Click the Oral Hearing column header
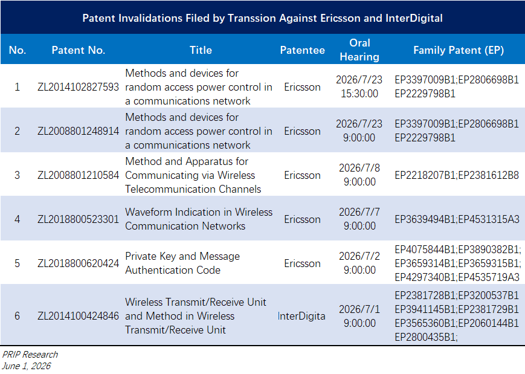This screenshot has width=525, height=374. pos(359,50)
